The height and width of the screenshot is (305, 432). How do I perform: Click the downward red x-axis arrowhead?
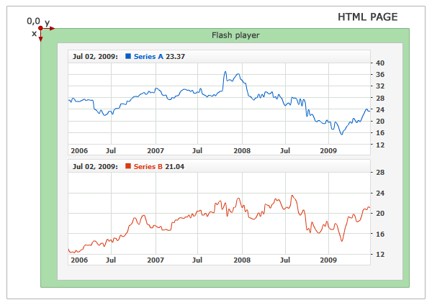point(40,39)
